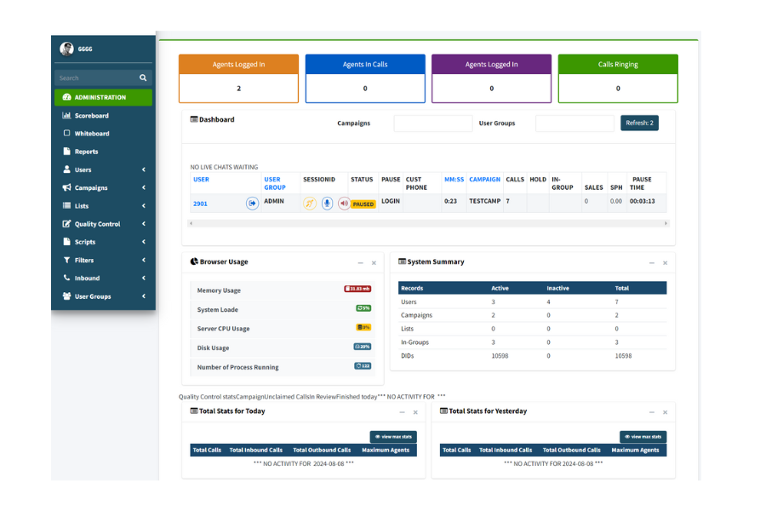Click the blue microphone icon for agent
This screenshot has width=766, height=511.
pos(327,204)
